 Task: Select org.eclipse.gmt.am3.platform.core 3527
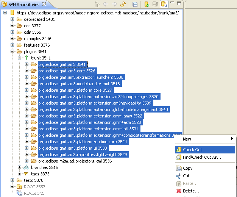pyautogui.click(x=76, y=90)
